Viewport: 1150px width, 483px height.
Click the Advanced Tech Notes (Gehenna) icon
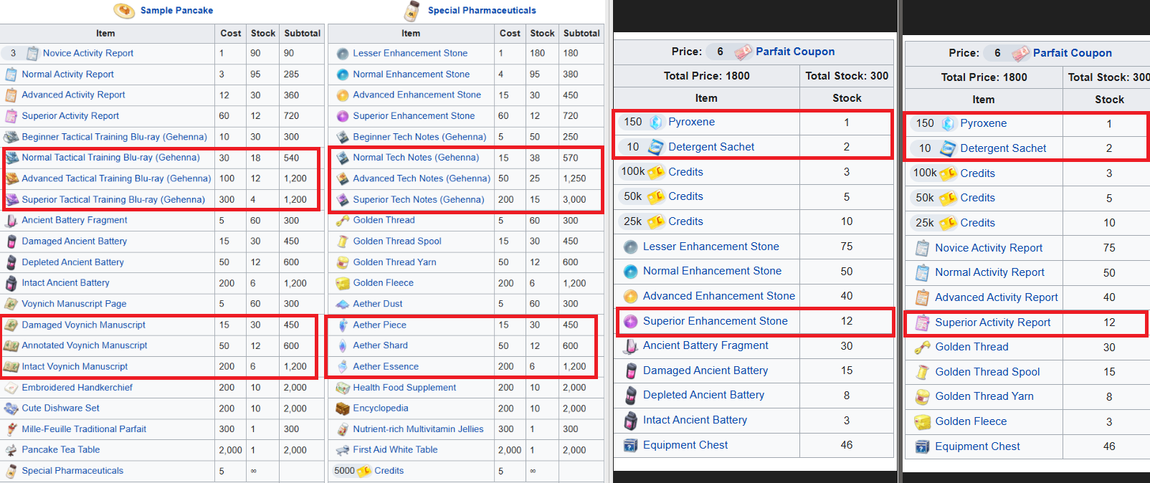point(343,178)
